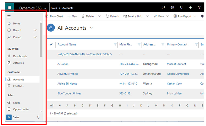Click Sales in the breadcrumb
The image size is (206, 126).
tap(54, 8)
